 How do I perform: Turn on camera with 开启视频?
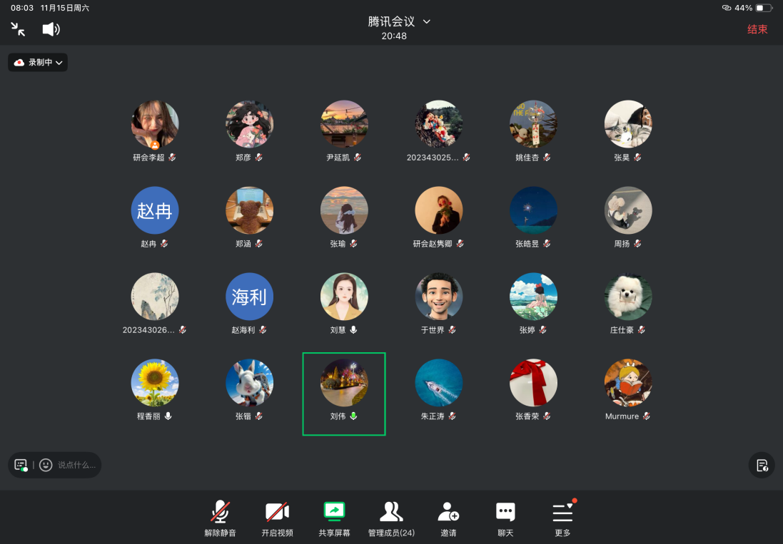point(277,518)
